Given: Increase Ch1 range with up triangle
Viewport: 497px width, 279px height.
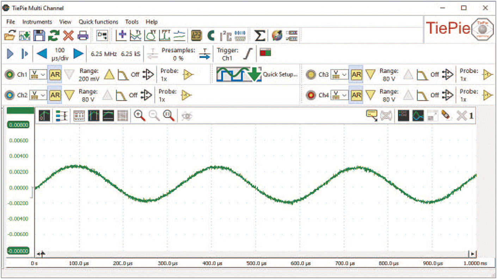Looking at the screenshot, I should tap(109, 74).
